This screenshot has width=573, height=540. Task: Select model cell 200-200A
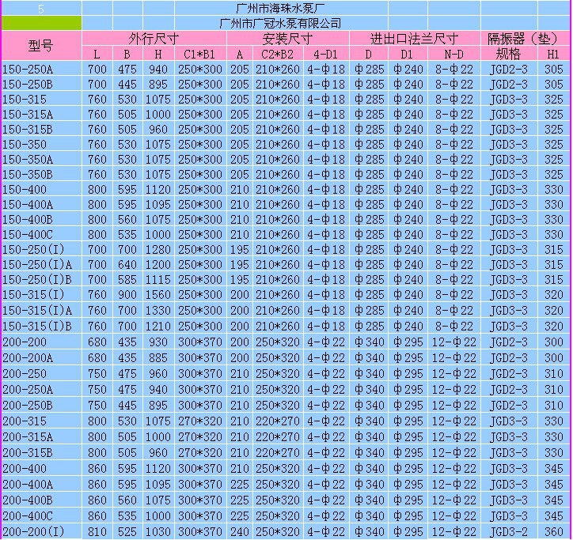(41, 357)
